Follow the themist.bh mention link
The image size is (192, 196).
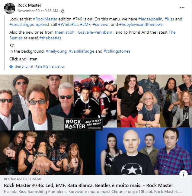coord(65,32)
